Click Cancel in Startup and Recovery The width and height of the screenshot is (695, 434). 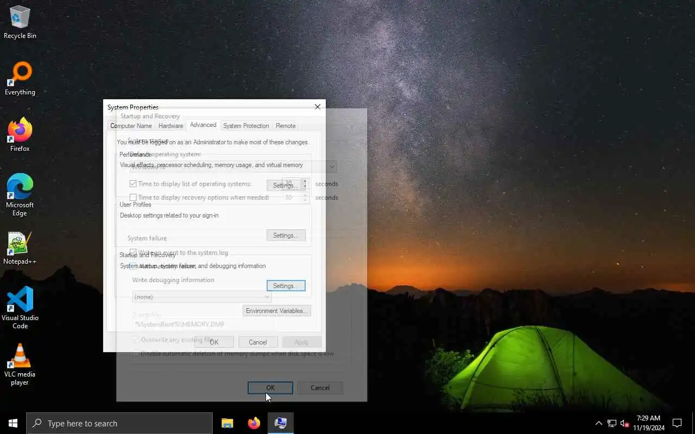pyautogui.click(x=320, y=388)
